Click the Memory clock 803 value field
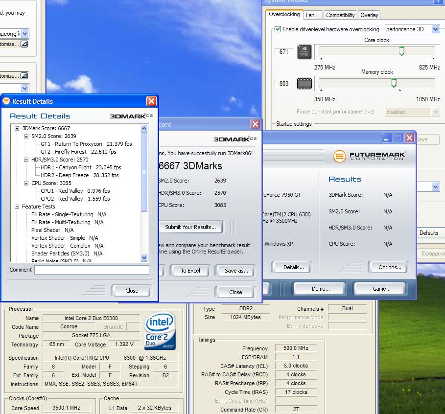 pos(283,83)
